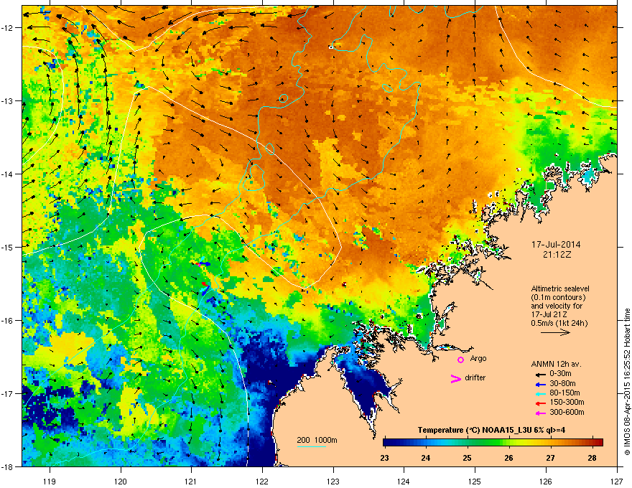This screenshot has height=488, width=632.
Task: Click the temperature color bar near 23
Action: 386,442
